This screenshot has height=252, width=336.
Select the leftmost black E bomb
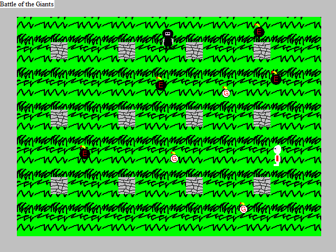click(85, 153)
